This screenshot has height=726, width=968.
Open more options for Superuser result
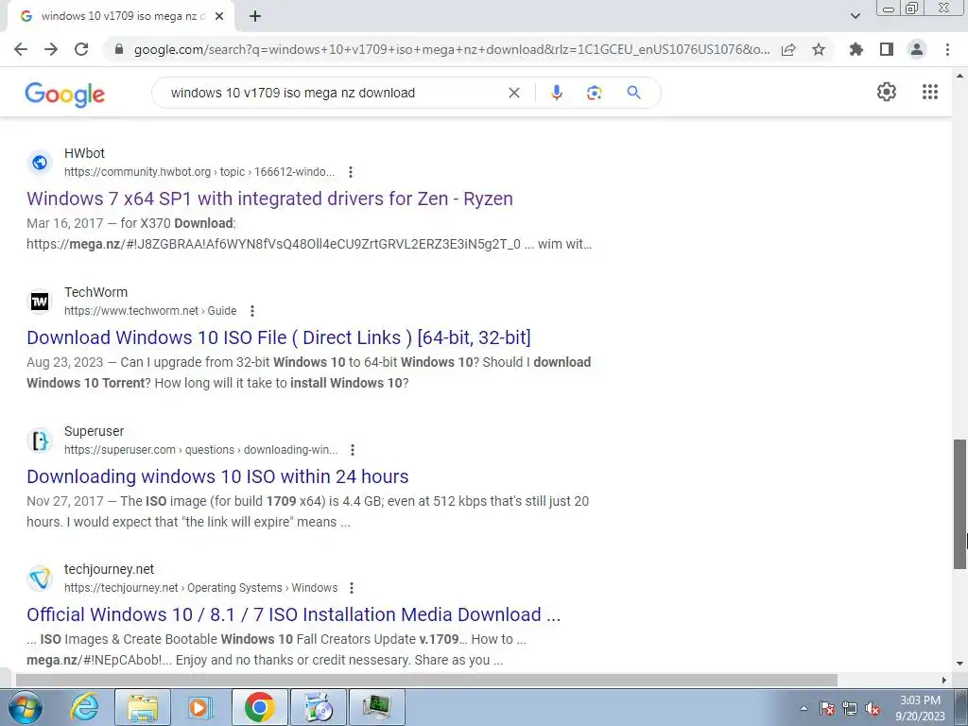(x=353, y=450)
